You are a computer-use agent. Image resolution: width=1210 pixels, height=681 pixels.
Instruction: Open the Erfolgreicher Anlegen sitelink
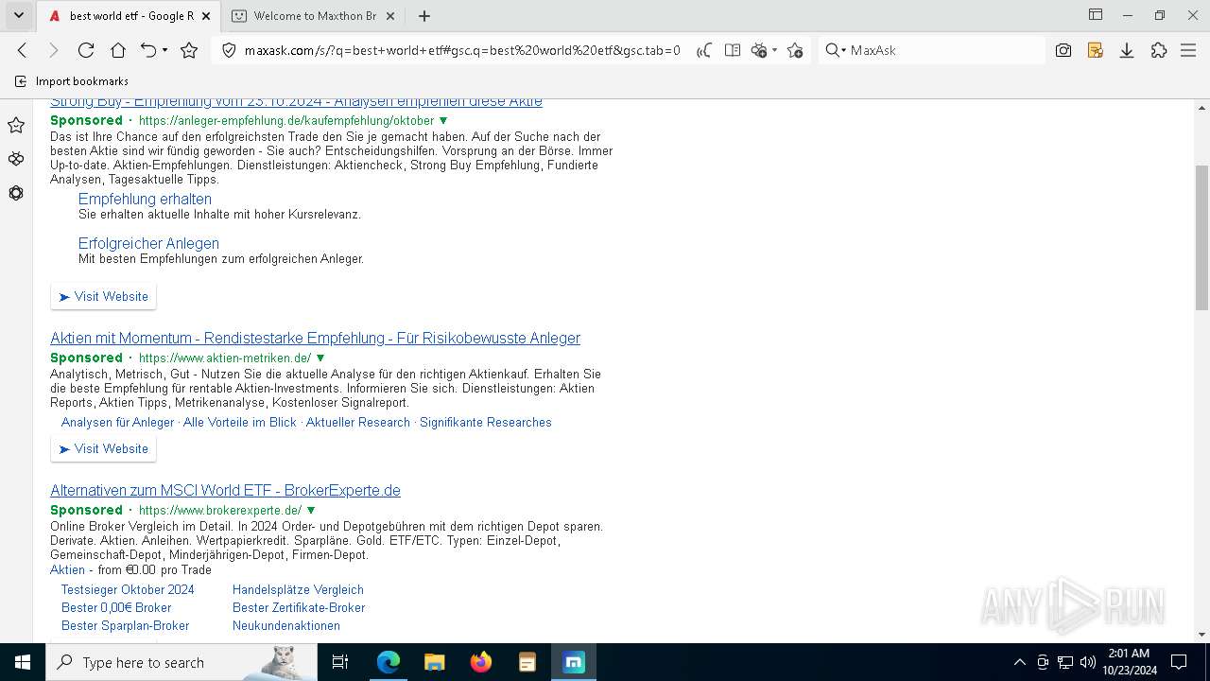(148, 243)
